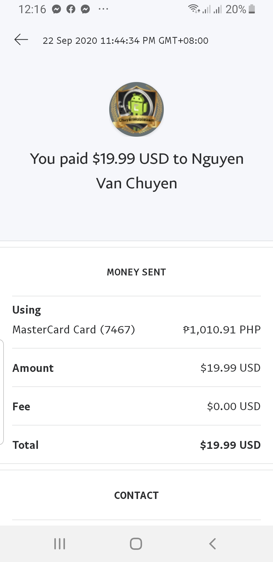Tap the Wi-Fi status icon
Screen dimensions: 273x562
(x=194, y=9)
